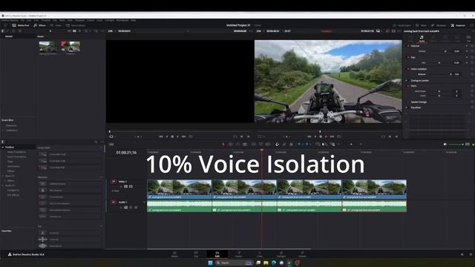Toggle the Position Lock icon
Screen dimensions: 475x267
pos(291,145)
